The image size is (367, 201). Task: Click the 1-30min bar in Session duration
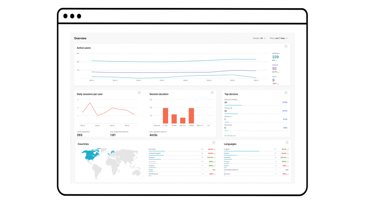[x=191, y=116]
